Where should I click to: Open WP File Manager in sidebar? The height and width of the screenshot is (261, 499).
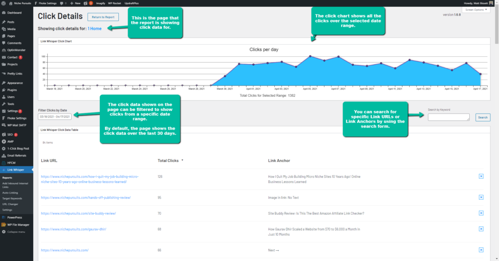(x=18, y=225)
